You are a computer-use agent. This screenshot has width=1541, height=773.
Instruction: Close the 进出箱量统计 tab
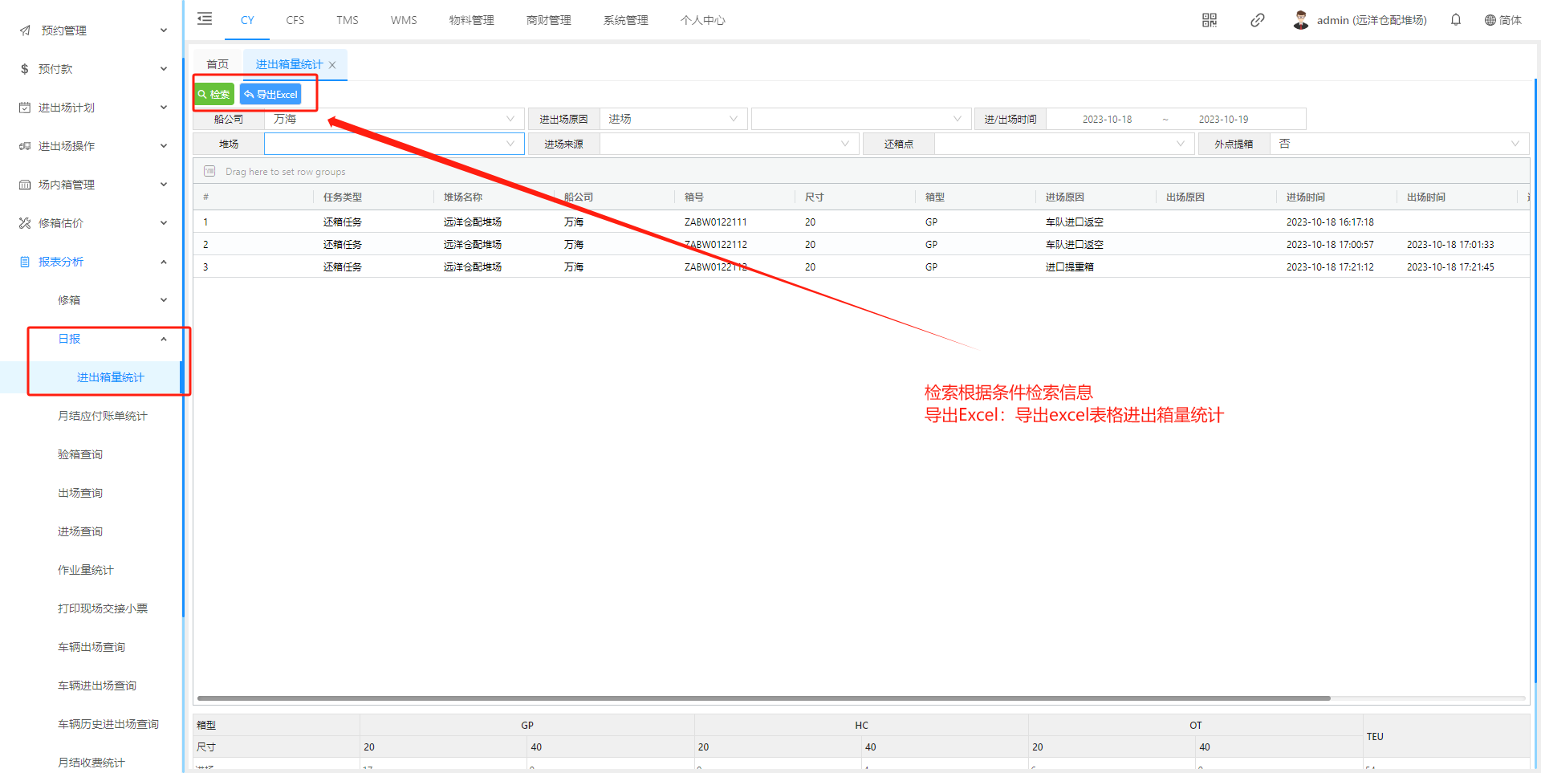332,65
